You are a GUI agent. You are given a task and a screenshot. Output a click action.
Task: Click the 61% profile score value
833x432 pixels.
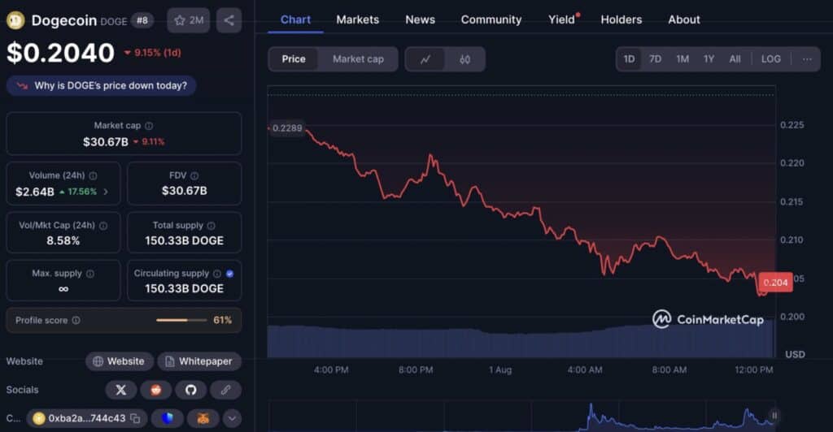point(223,320)
